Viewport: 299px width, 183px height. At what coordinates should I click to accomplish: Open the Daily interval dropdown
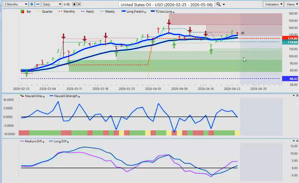[51, 4]
